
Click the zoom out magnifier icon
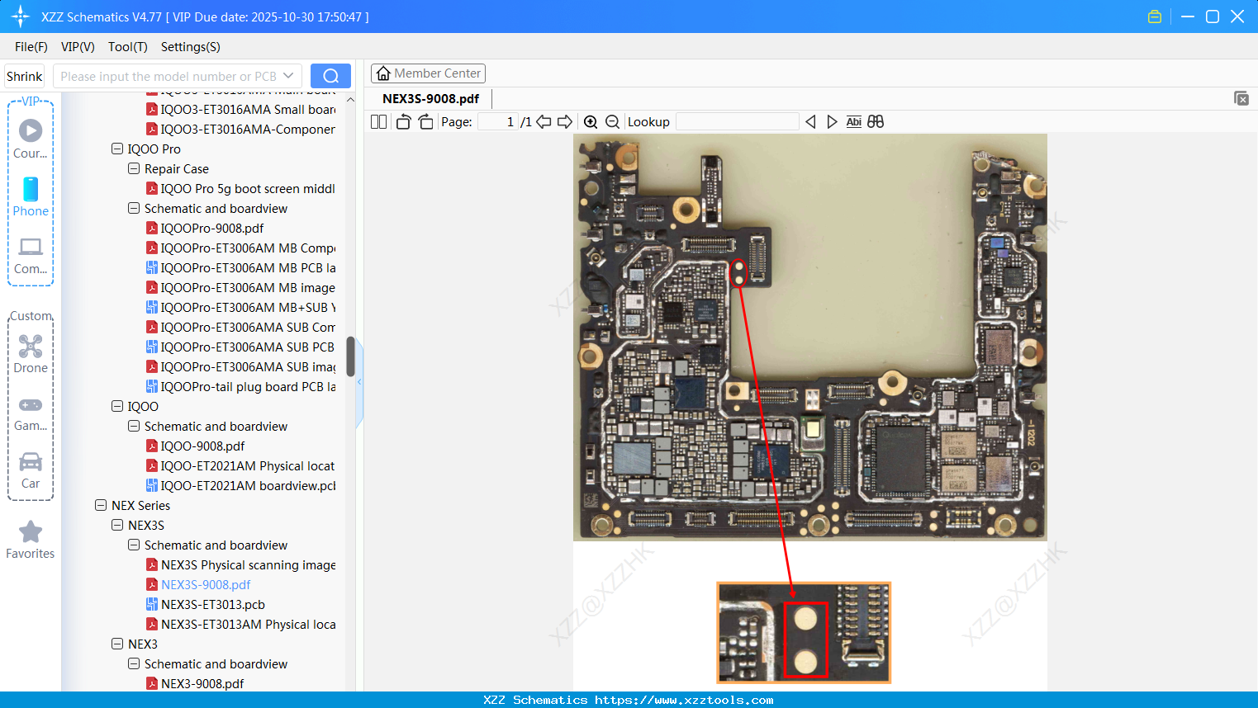click(x=612, y=122)
